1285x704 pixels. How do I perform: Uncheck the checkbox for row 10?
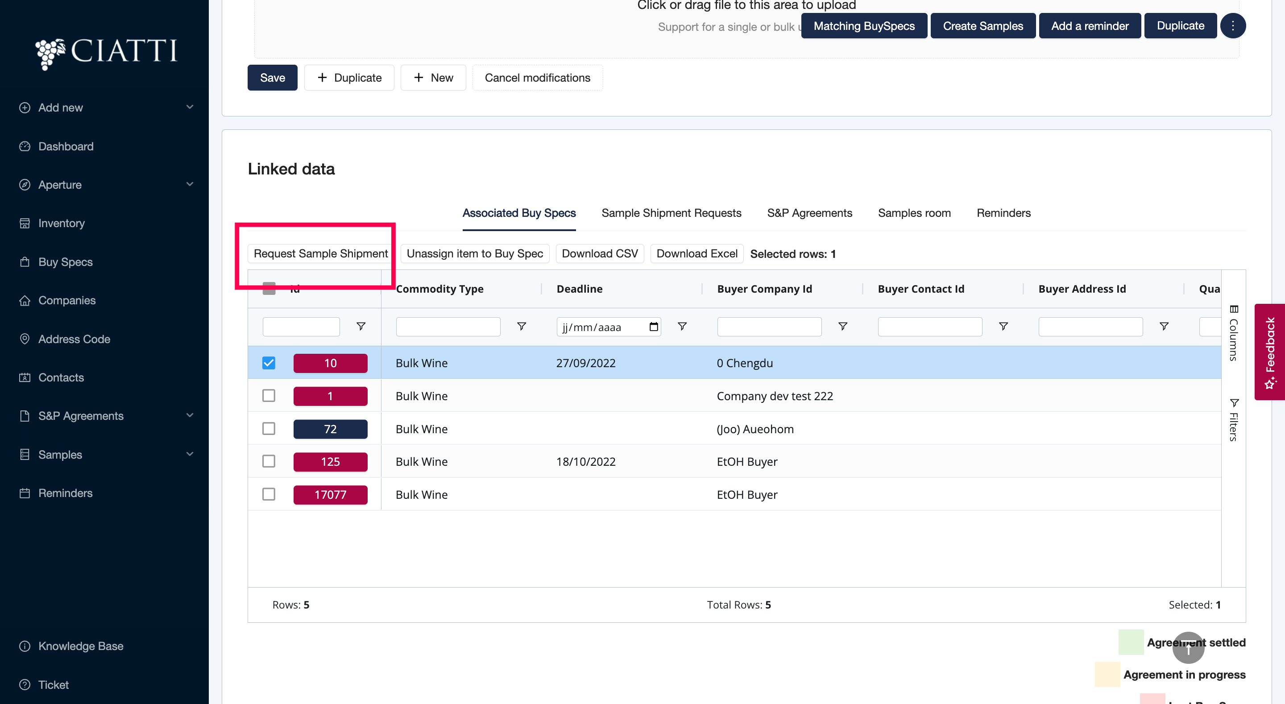coord(269,363)
